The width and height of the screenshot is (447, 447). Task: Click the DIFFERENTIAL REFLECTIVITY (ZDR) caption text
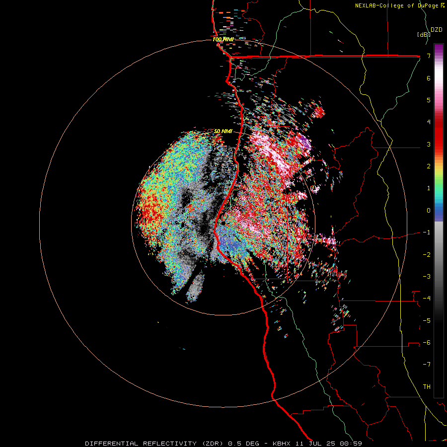(155, 444)
